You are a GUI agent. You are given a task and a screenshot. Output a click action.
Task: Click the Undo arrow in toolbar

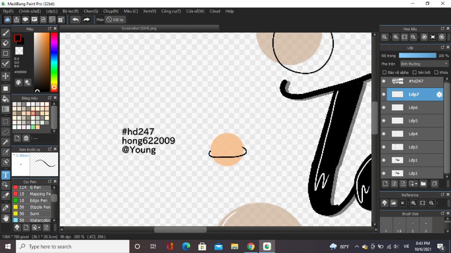pyautogui.click(x=75, y=19)
